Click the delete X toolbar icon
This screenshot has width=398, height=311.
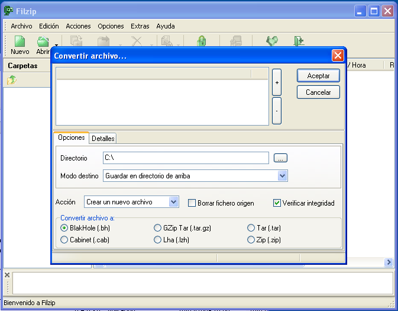pos(137,41)
